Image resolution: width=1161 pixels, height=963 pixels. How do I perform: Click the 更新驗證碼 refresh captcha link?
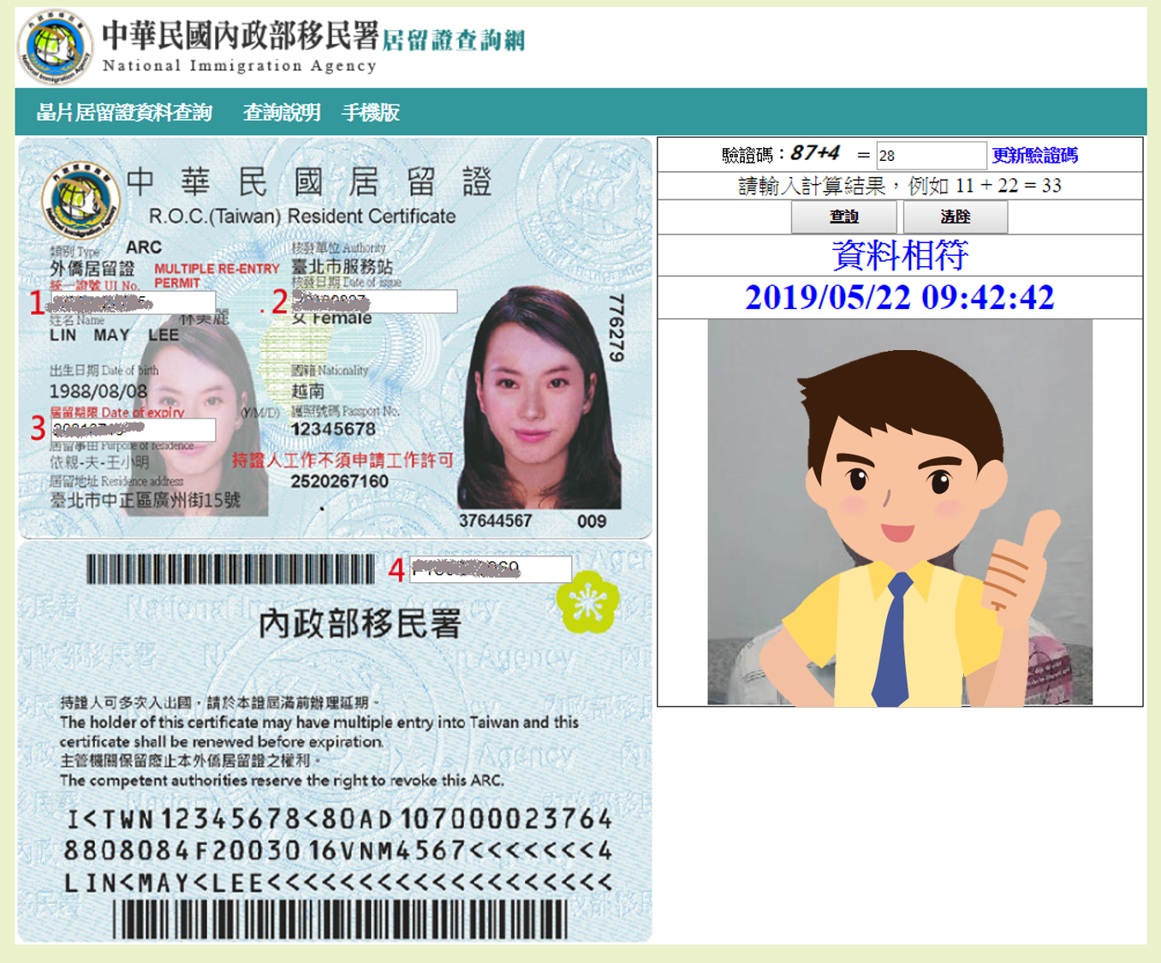[x=1034, y=156]
